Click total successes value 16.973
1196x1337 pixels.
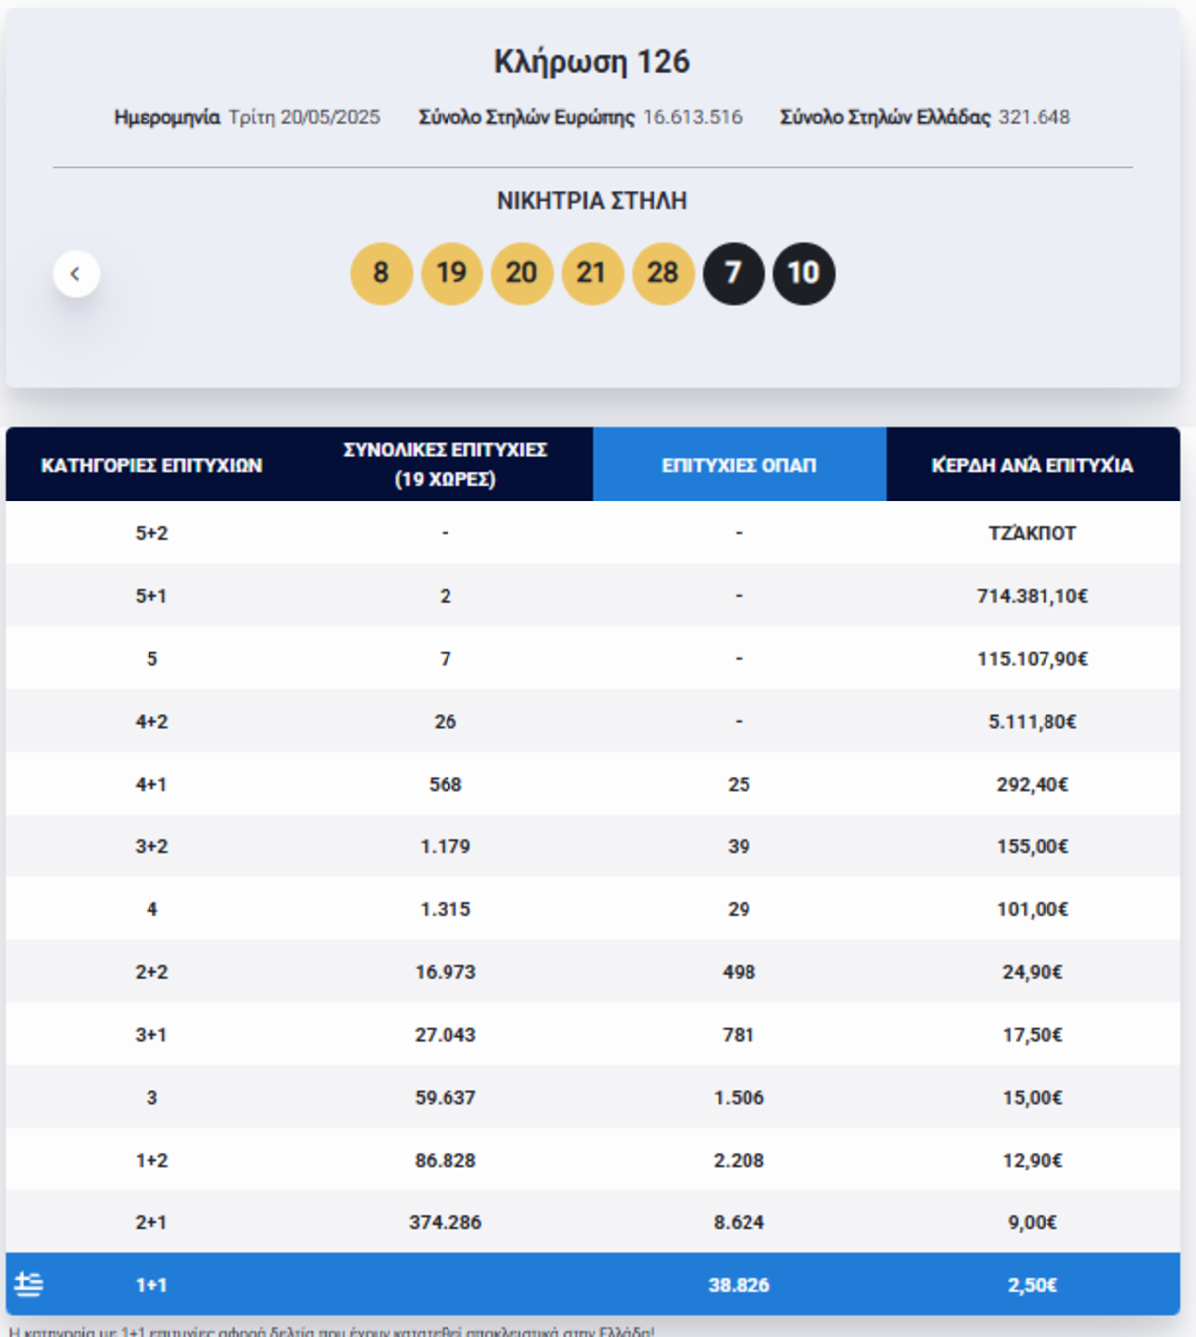[x=446, y=972]
